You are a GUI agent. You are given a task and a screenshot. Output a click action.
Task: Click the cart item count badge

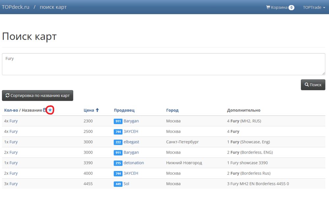coord(291,8)
